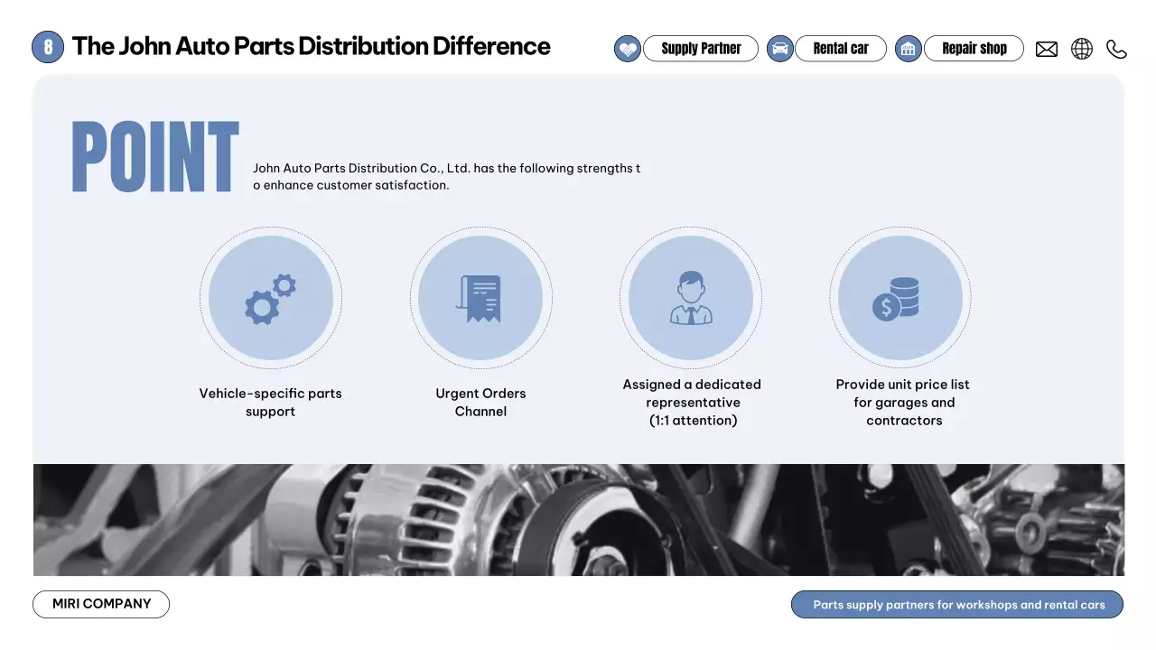Viewport: 1156px width, 650px height.
Task: Click the phone call icon
Action: pyautogui.click(x=1117, y=50)
